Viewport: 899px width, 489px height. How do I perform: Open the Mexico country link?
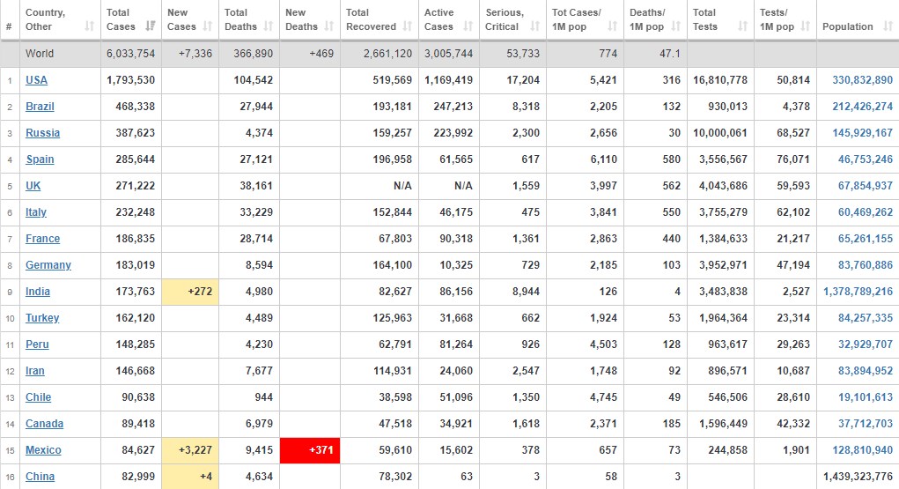[43, 450]
